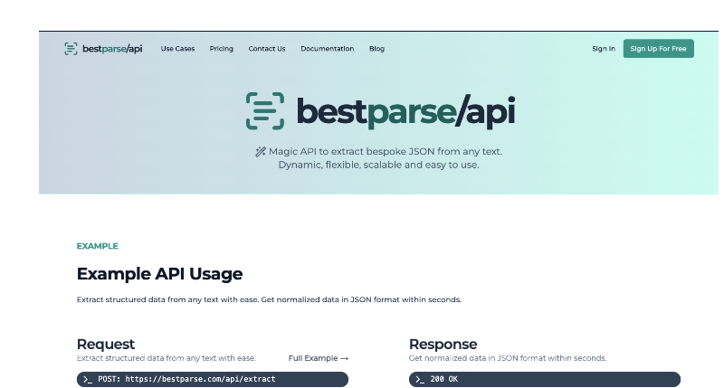Click 'Get normalized data in JSON format' under Response
The height and width of the screenshot is (388, 724).
point(508,358)
